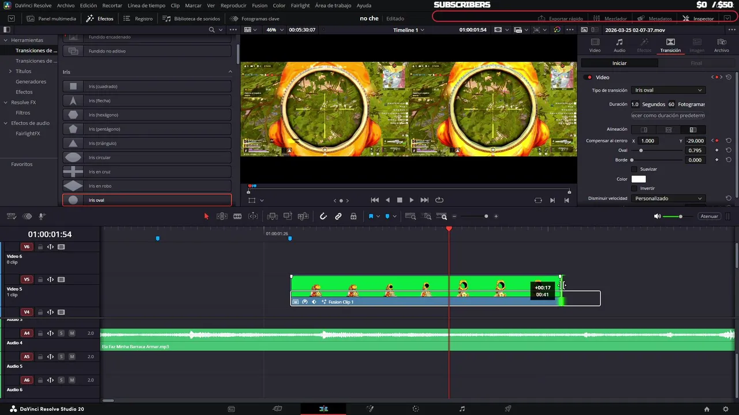Reset the Oval parameter
739x415 pixels.
pos(729,150)
